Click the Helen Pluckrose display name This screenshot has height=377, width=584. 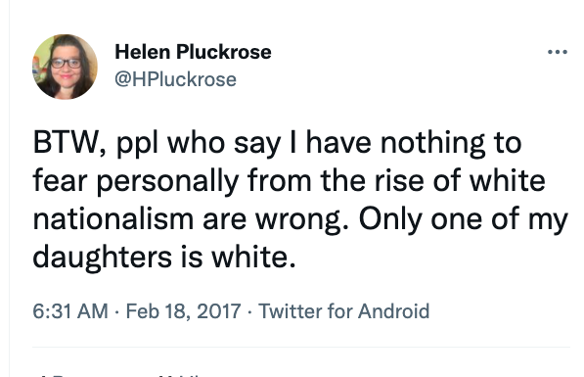(x=193, y=52)
